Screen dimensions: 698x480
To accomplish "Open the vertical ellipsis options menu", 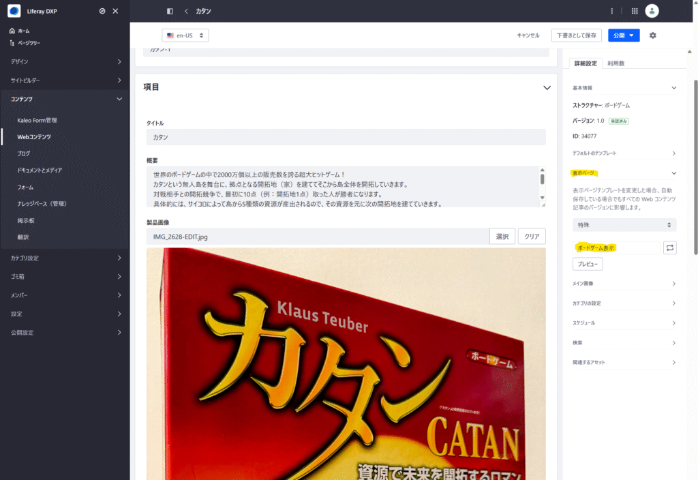I will (612, 11).
